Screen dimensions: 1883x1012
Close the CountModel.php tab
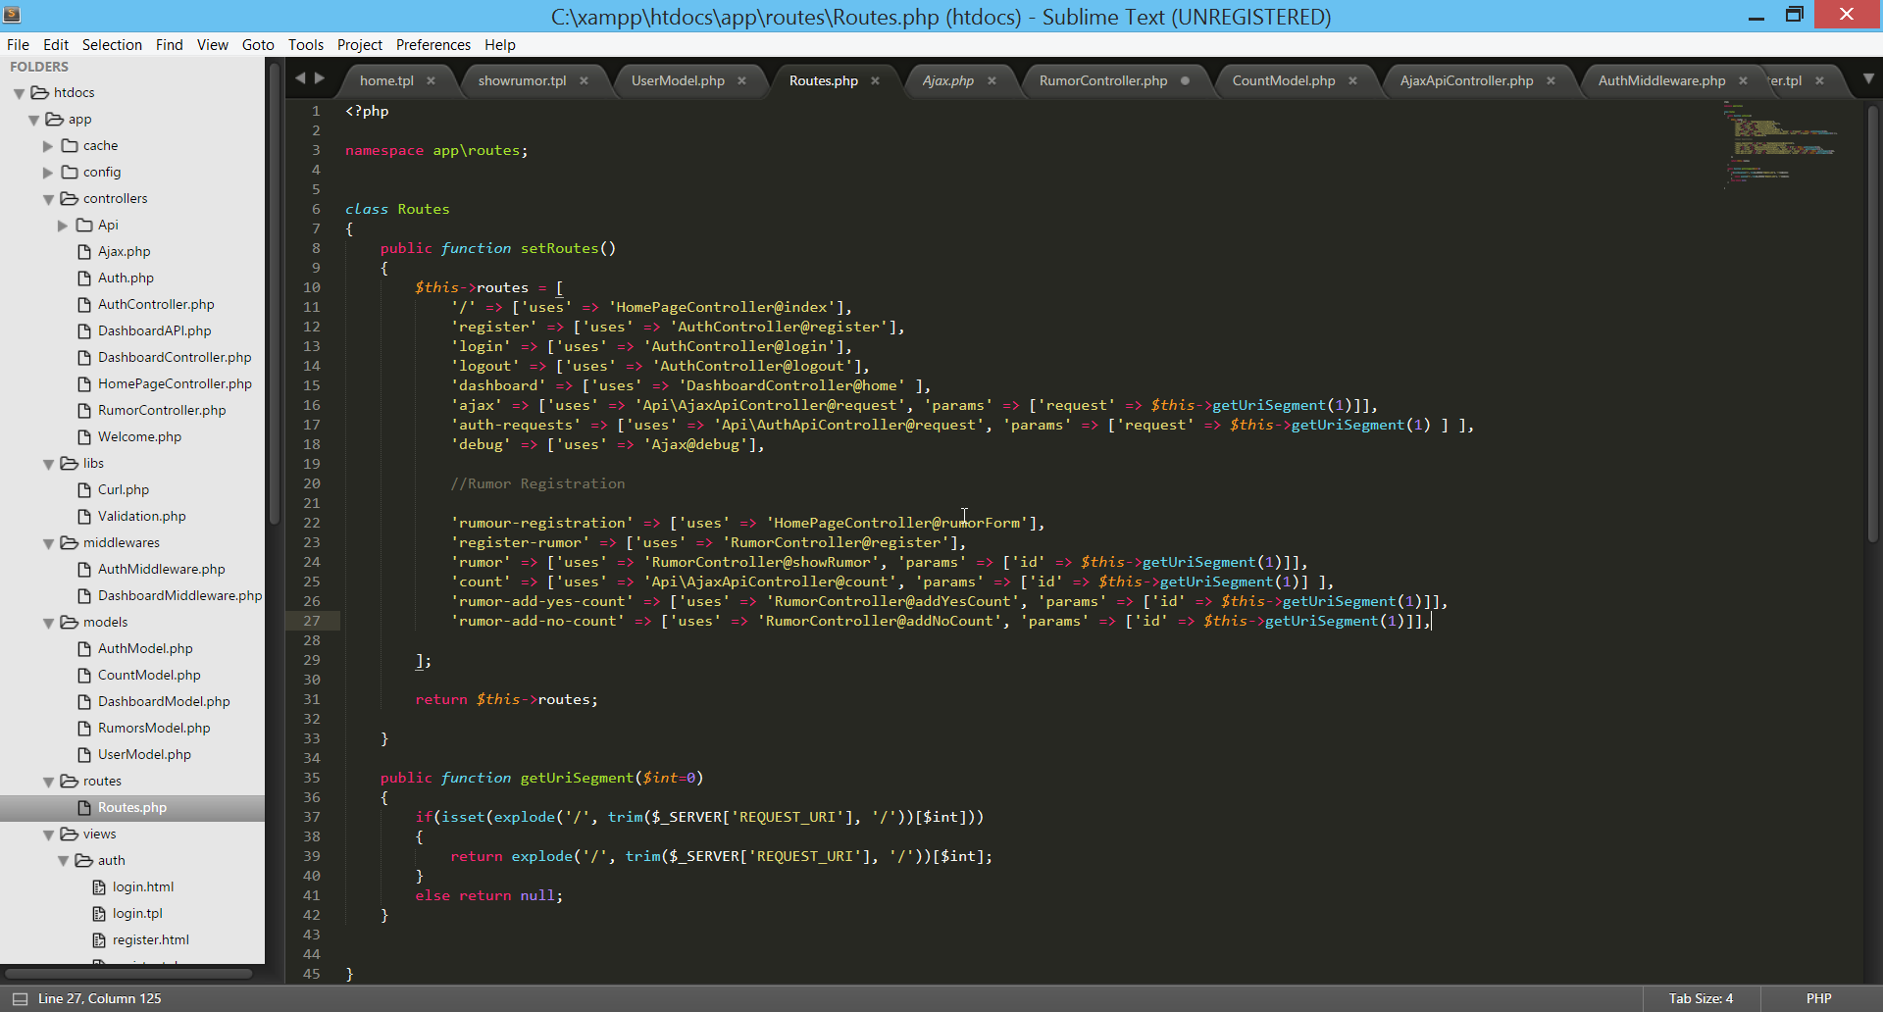(x=1352, y=80)
